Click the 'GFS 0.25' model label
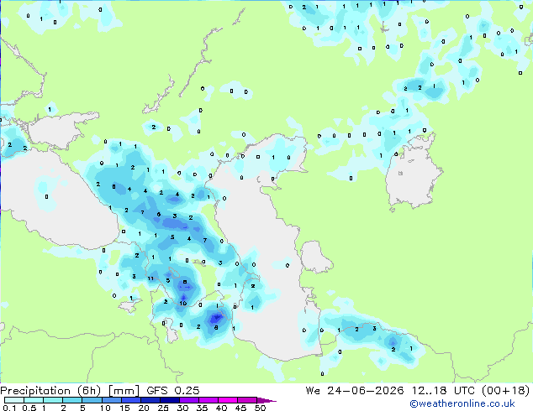The width and height of the screenshot is (533, 411). coord(172,391)
